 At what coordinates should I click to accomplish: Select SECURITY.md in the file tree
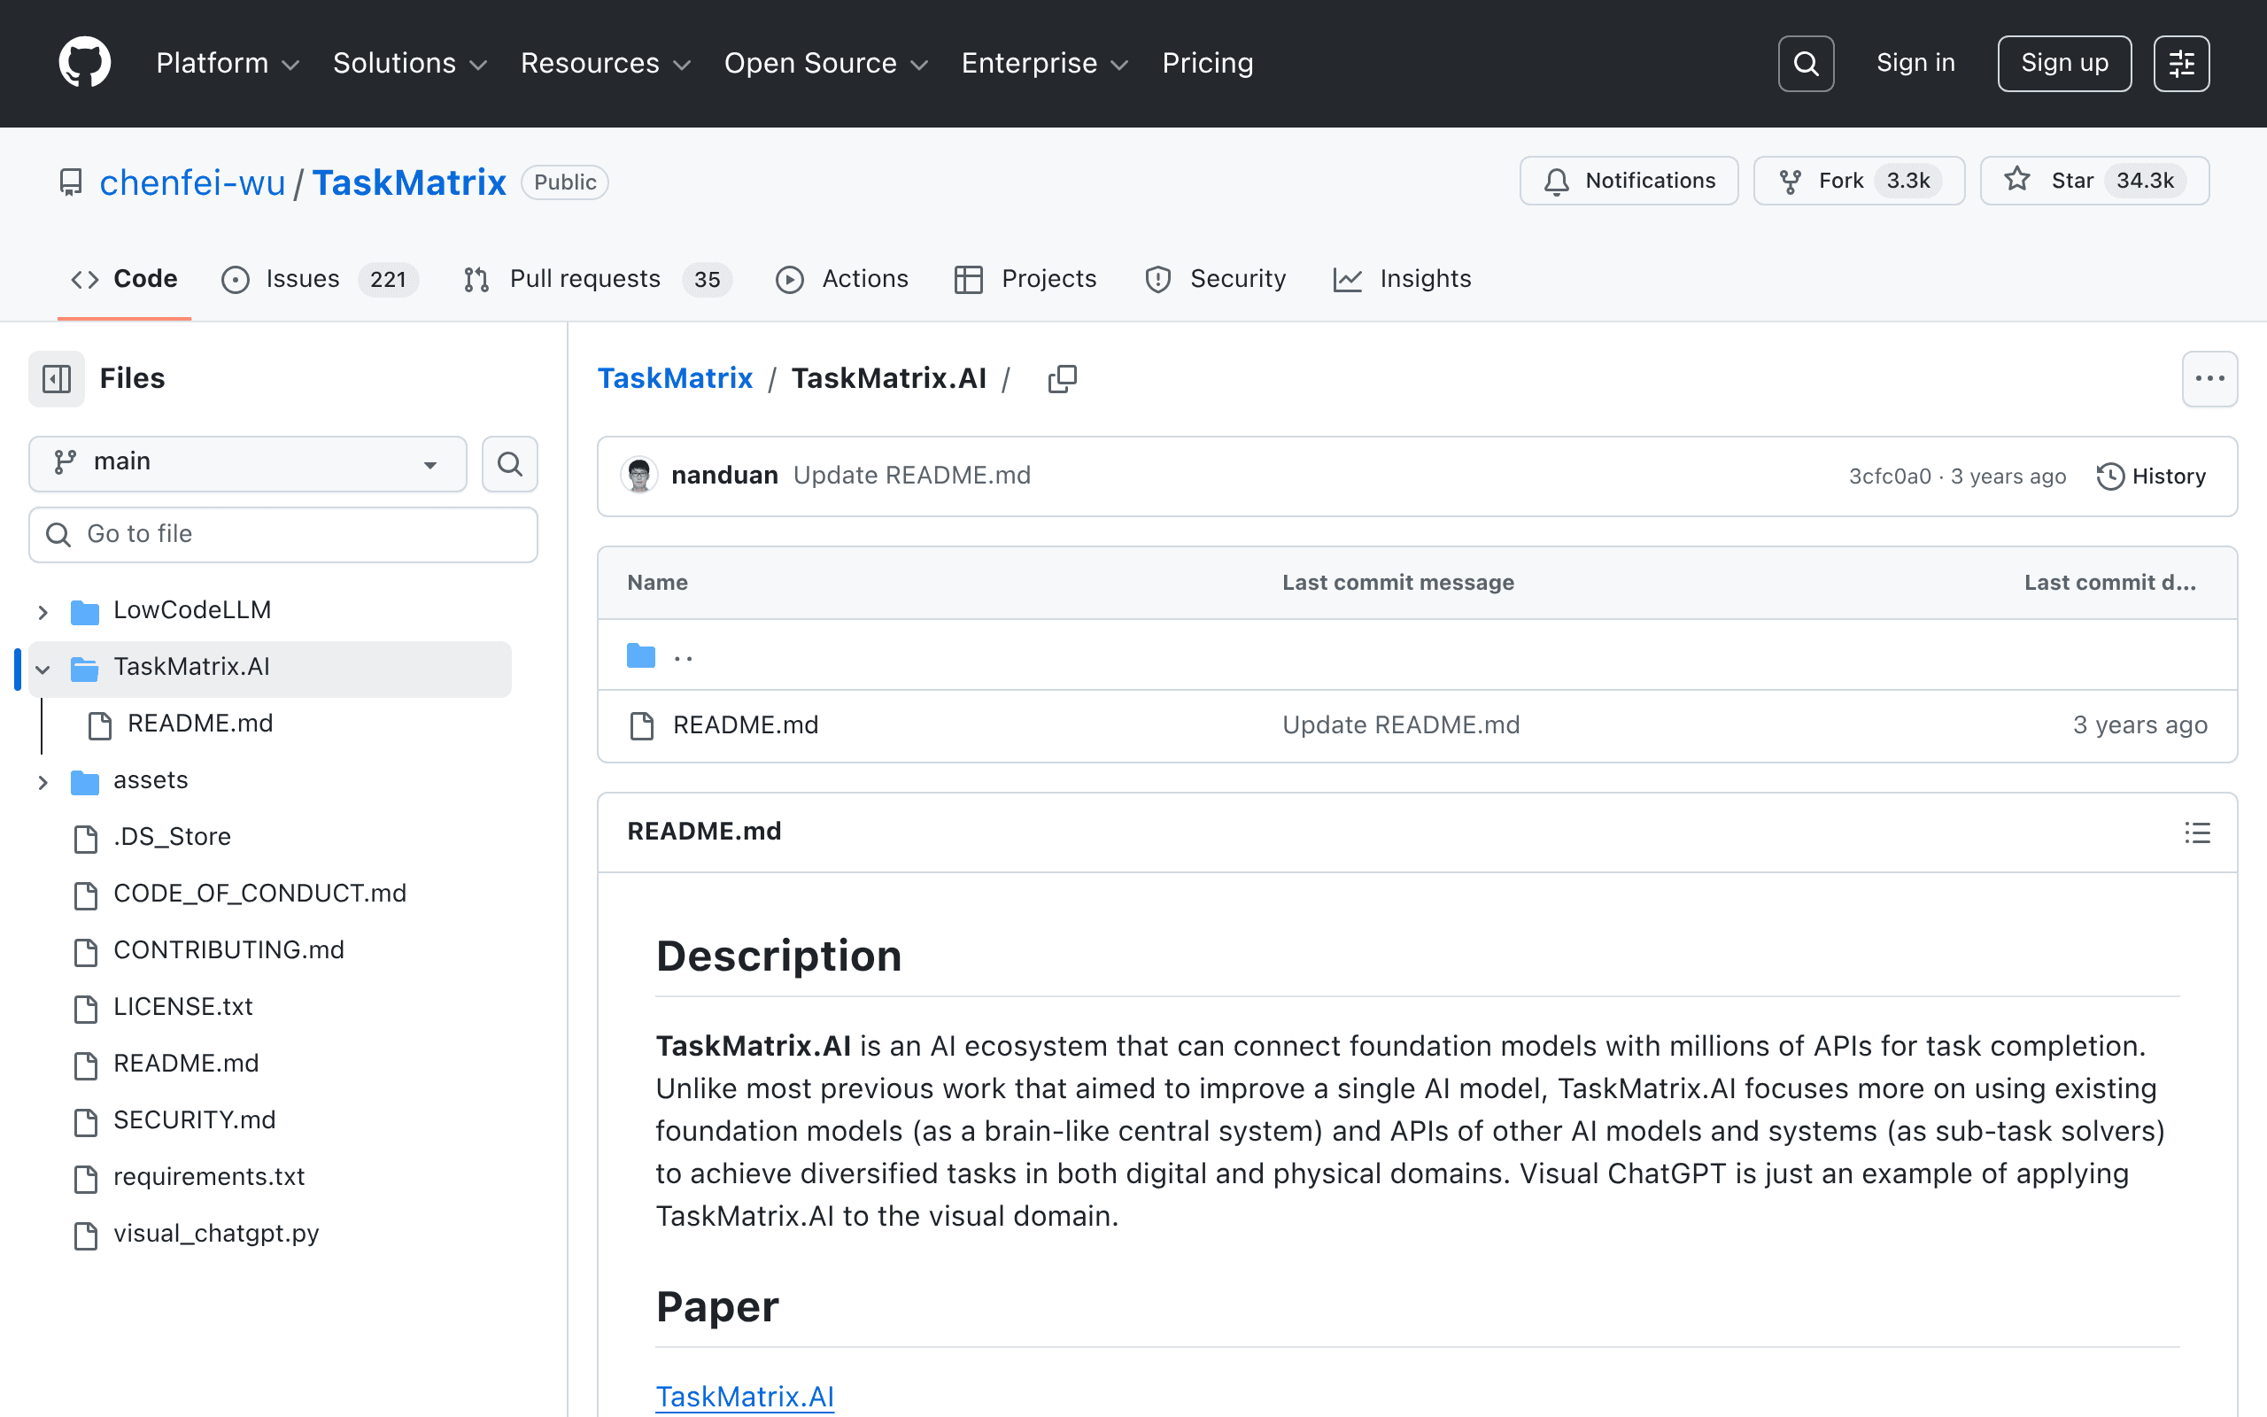(194, 1120)
